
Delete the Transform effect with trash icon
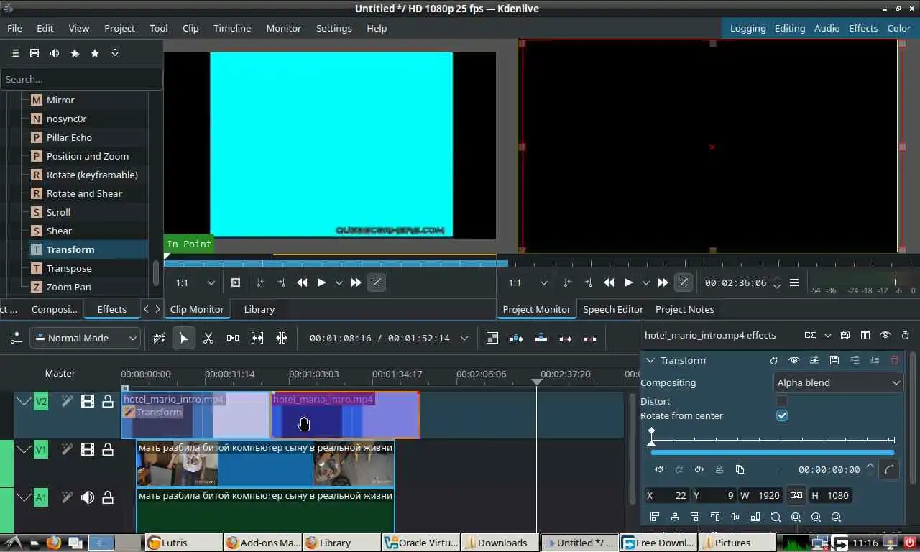tap(895, 360)
